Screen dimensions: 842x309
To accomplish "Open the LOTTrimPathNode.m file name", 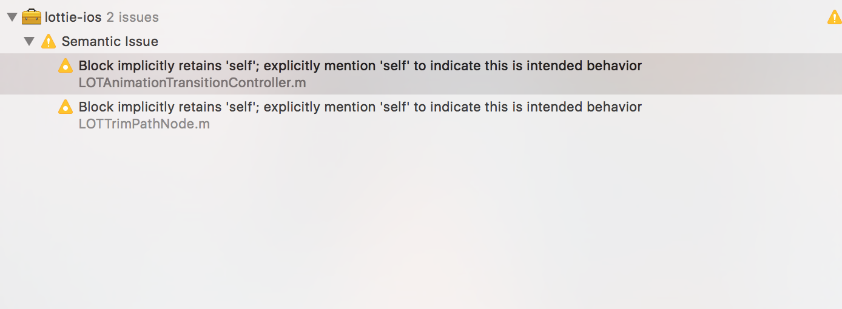I will 144,124.
